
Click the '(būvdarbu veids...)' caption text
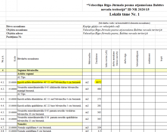pos(124,23)
